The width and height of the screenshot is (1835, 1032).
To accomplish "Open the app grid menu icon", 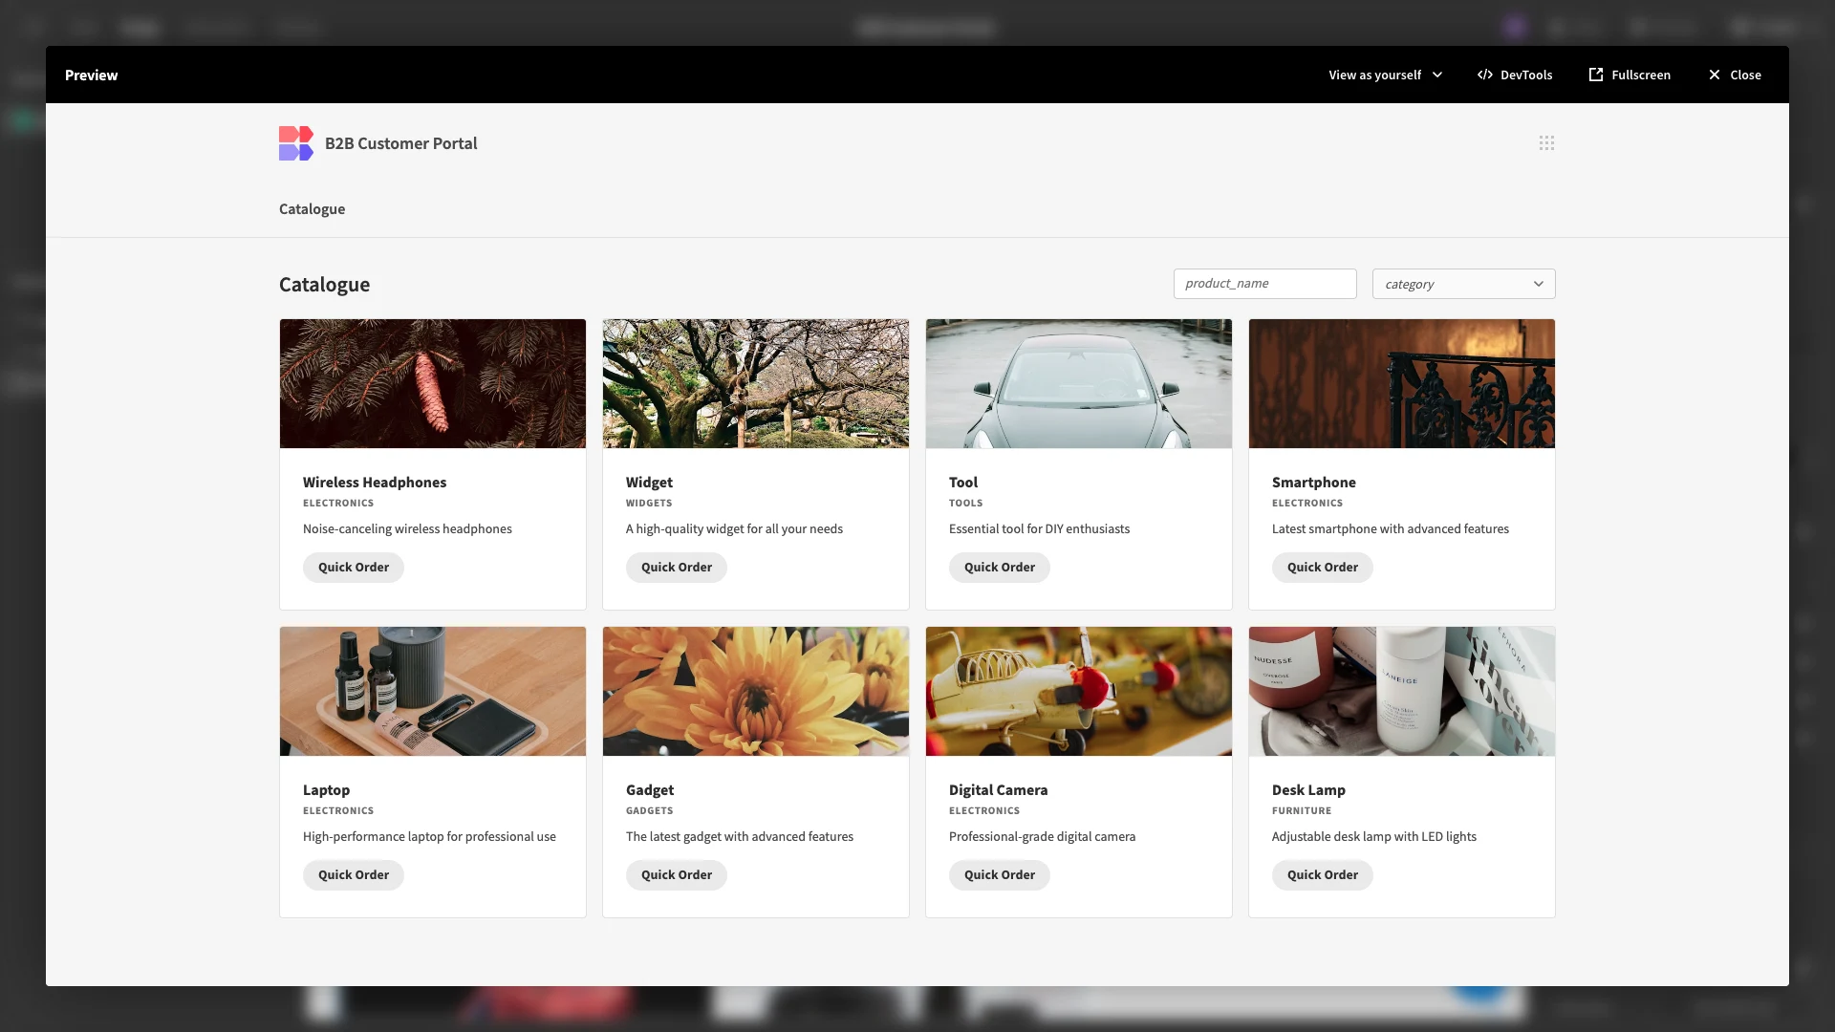I will (x=1546, y=143).
